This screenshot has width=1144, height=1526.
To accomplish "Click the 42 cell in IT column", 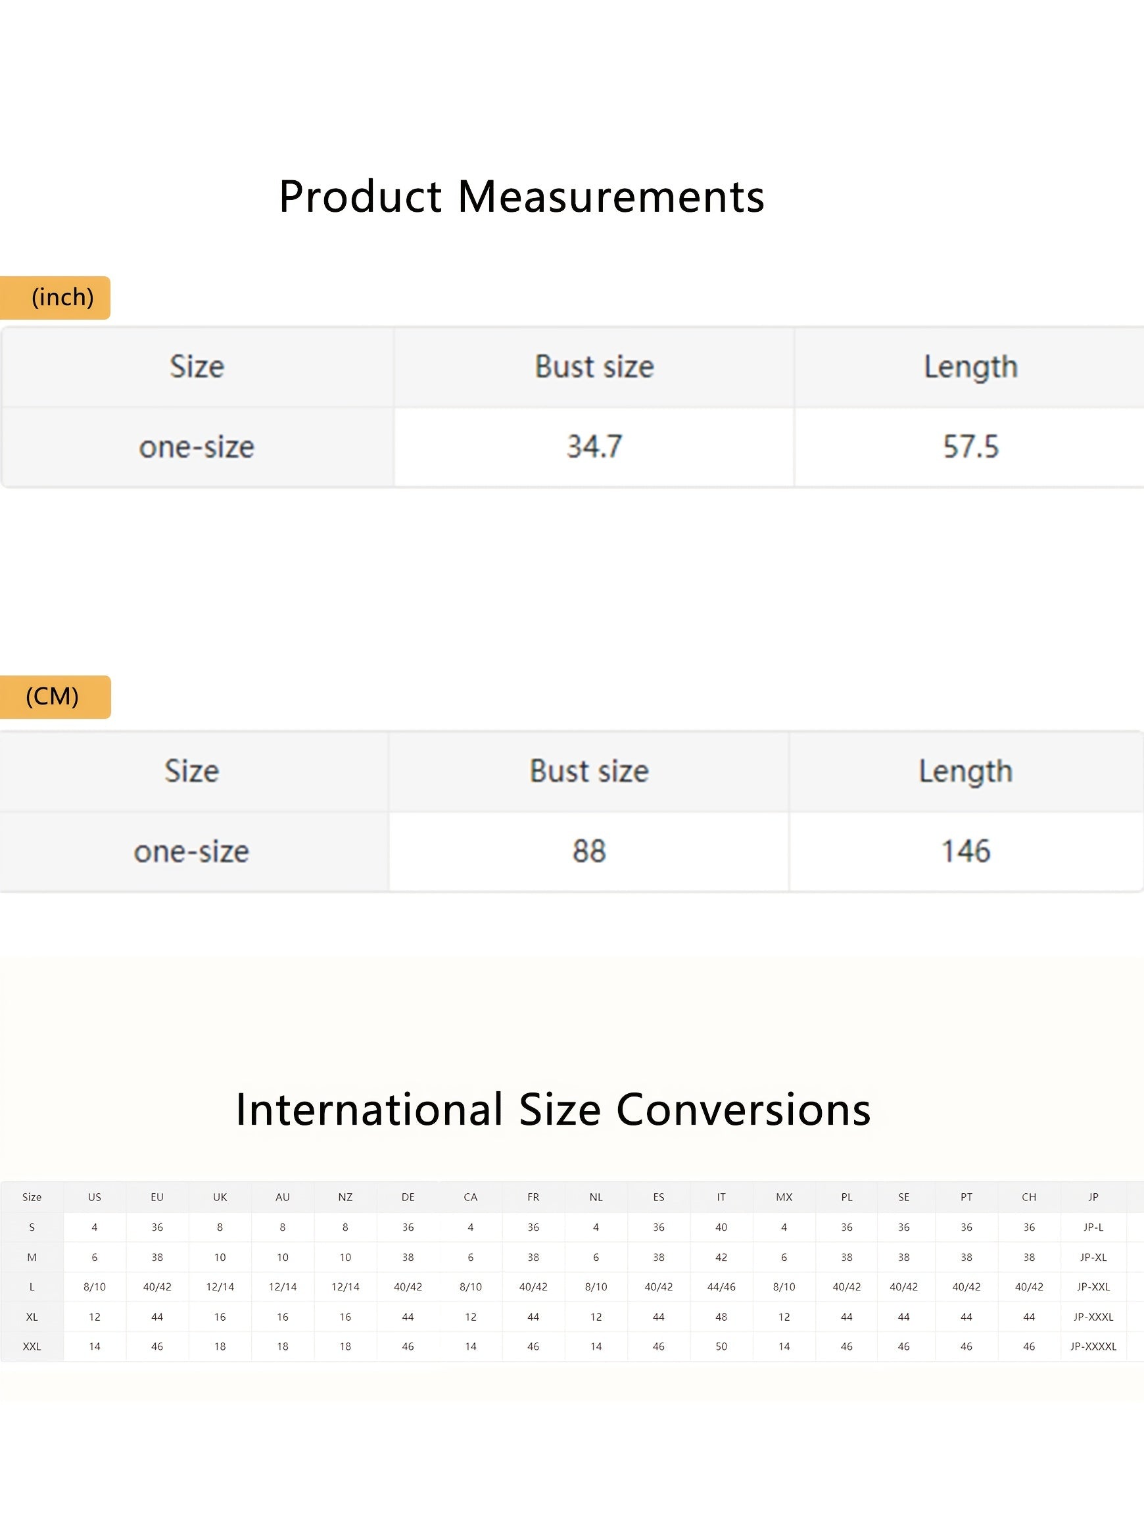I will pyautogui.click(x=721, y=1258).
